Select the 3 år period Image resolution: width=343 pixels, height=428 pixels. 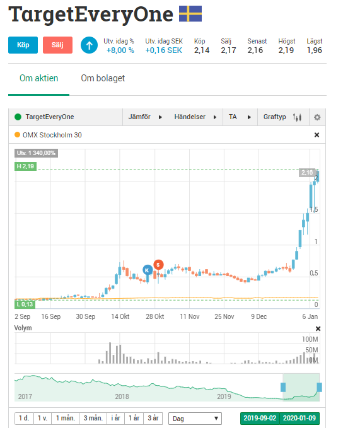click(153, 418)
